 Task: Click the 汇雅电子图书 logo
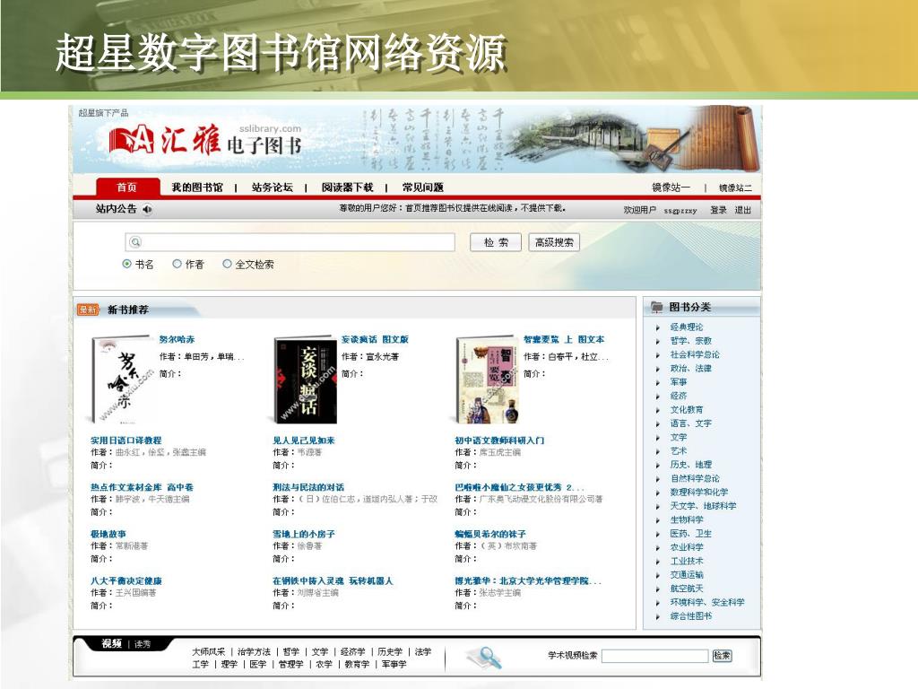coord(205,141)
